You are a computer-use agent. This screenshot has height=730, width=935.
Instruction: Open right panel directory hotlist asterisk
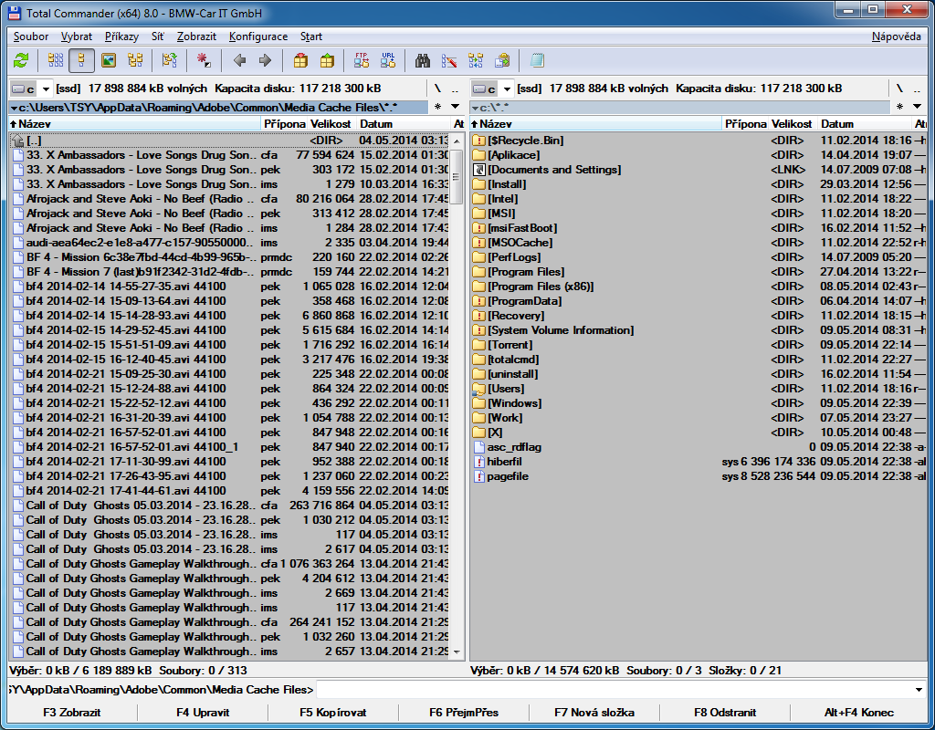pyautogui.click(x=899, y=108)
